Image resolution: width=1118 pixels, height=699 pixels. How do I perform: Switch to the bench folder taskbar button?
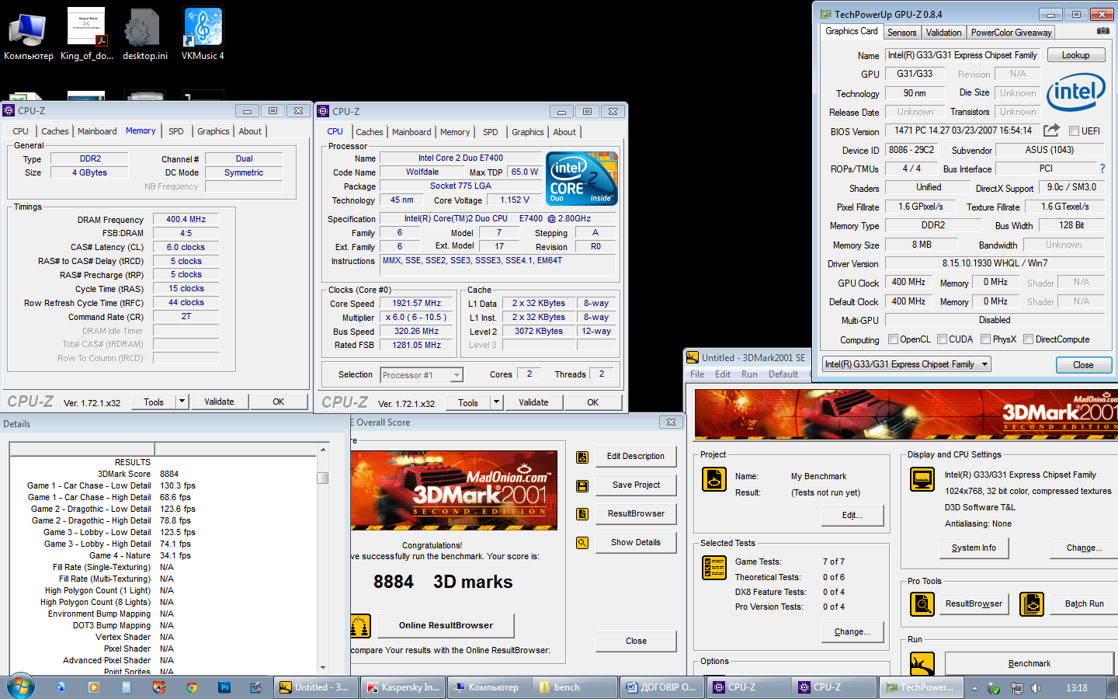click(x=575, y=687)
